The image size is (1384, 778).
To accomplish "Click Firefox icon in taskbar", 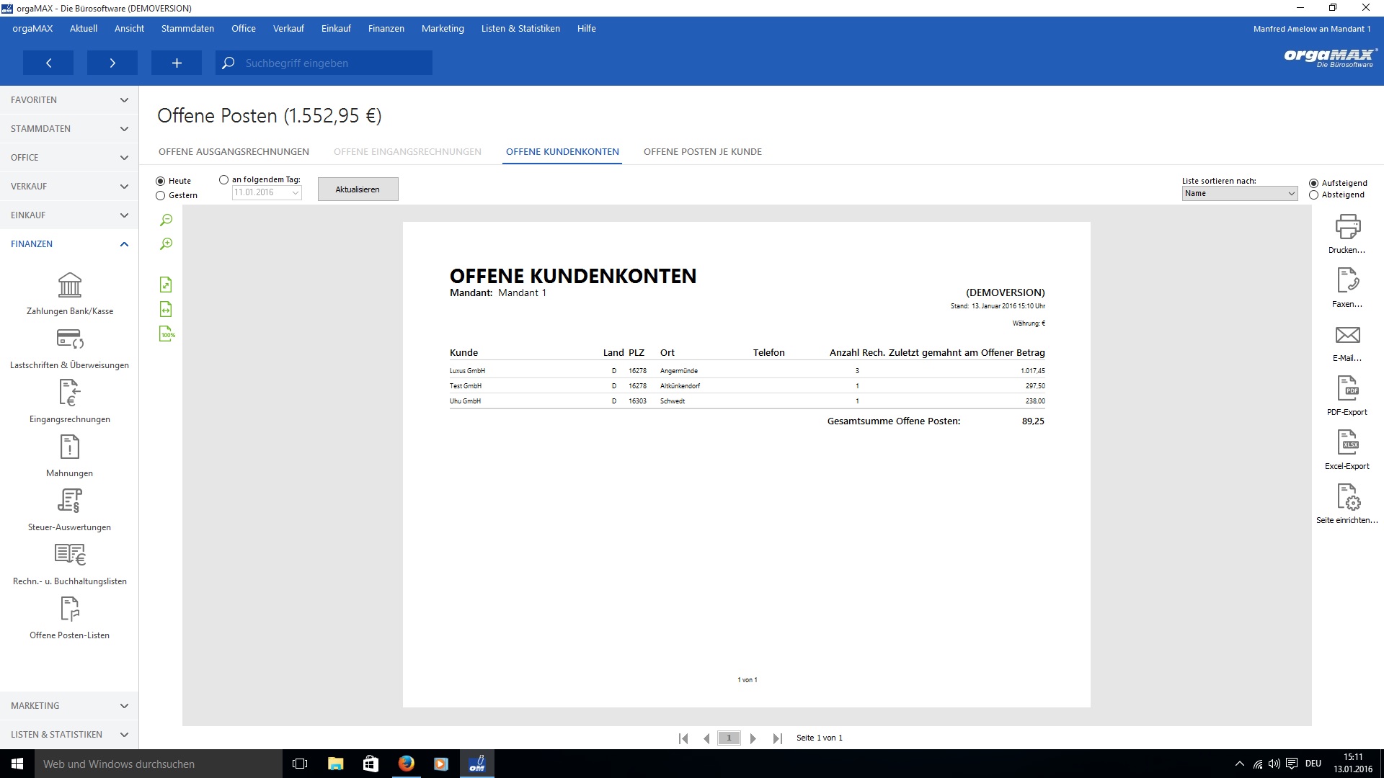I will click(x=407, y=764).
